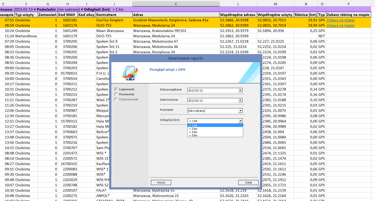This screenshot has height=201, width=375.
Task: Click difference cell '19,94'
Action: coord(306,25)
